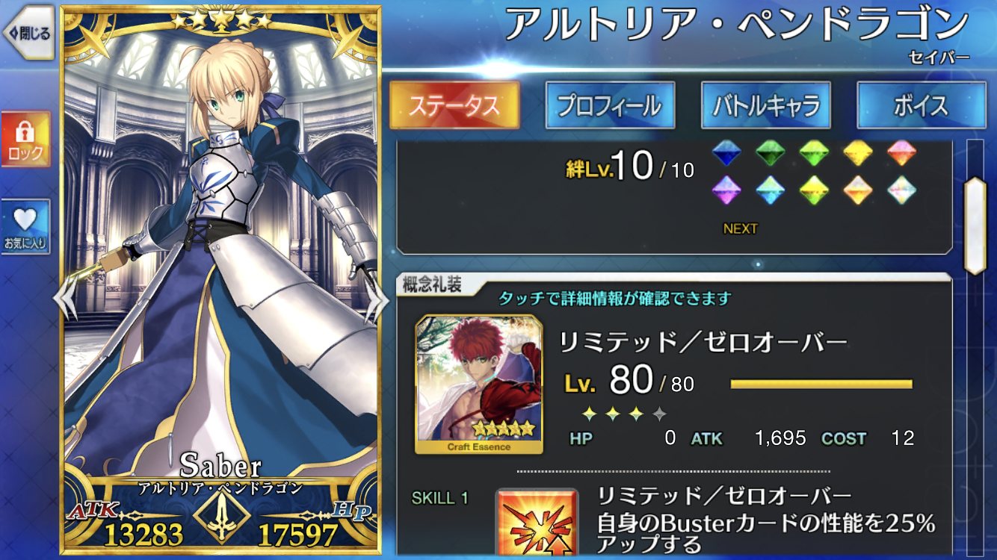Tap the blue bond gem
This screenshot has width=997, height=560.
(726, 153)
